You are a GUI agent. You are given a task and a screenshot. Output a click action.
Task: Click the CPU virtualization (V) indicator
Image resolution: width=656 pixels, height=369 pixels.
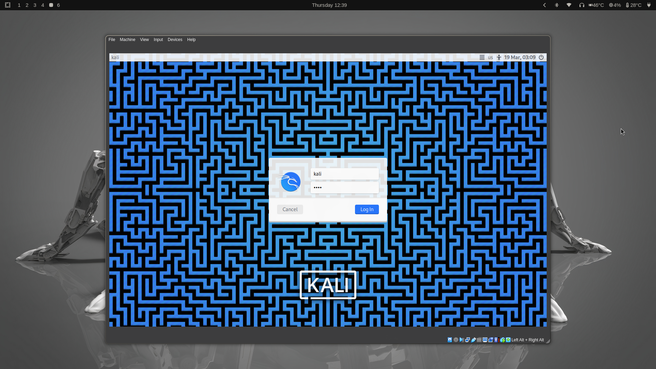(x=496, y=340)
